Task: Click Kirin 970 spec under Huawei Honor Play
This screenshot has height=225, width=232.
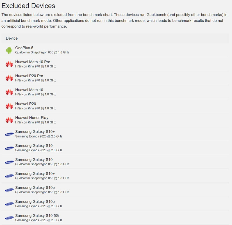Action: click(35, 122)
